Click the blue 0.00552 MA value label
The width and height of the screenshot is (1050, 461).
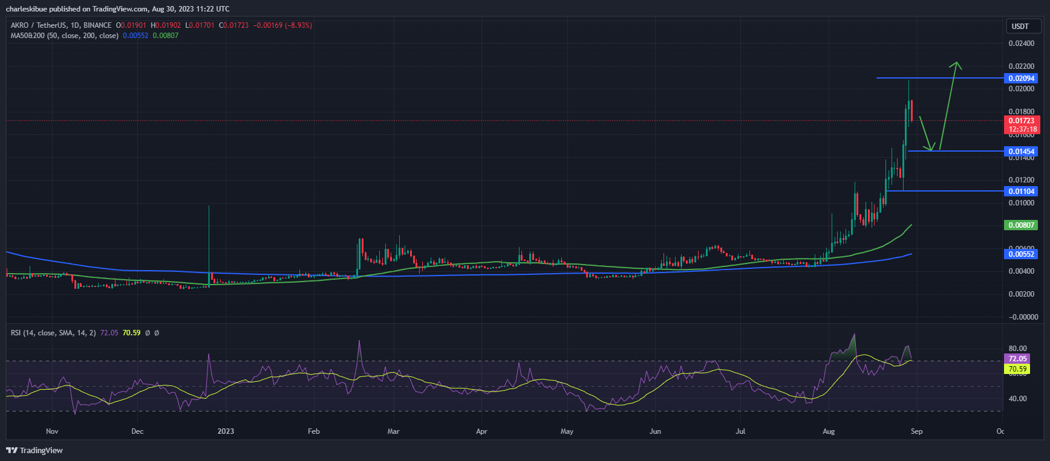point(1021,254)
